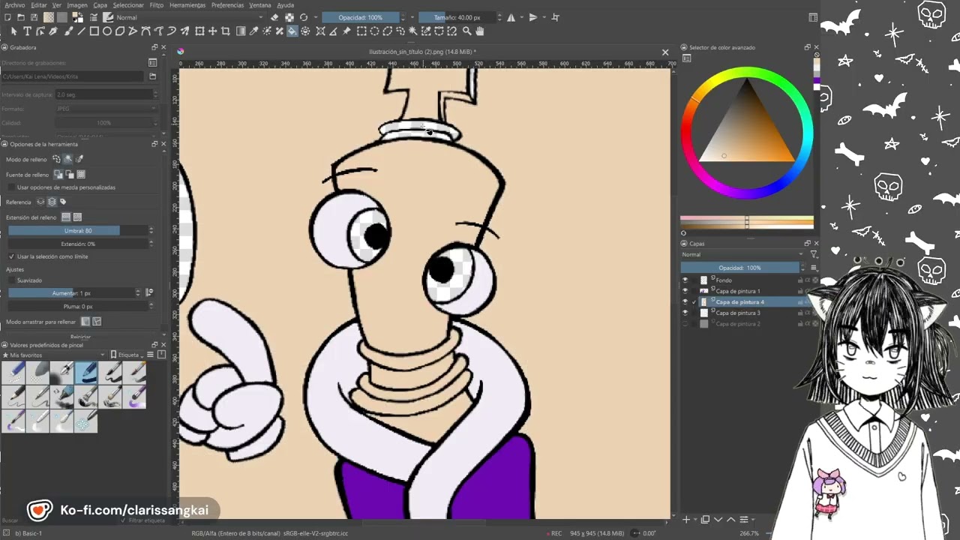Hide Capa de pintura 4 eye
The image size is (960, 540).
pyautogui.click(x=685, y=302)
